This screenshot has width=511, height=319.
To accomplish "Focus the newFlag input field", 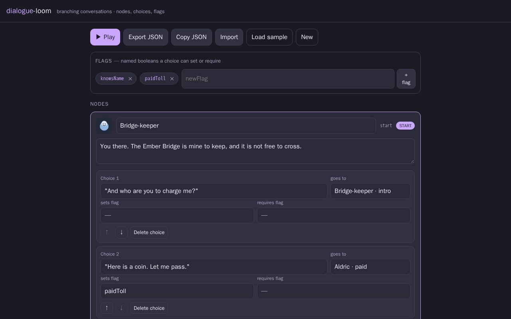I will pyautogui.click(x=288, y=79).
